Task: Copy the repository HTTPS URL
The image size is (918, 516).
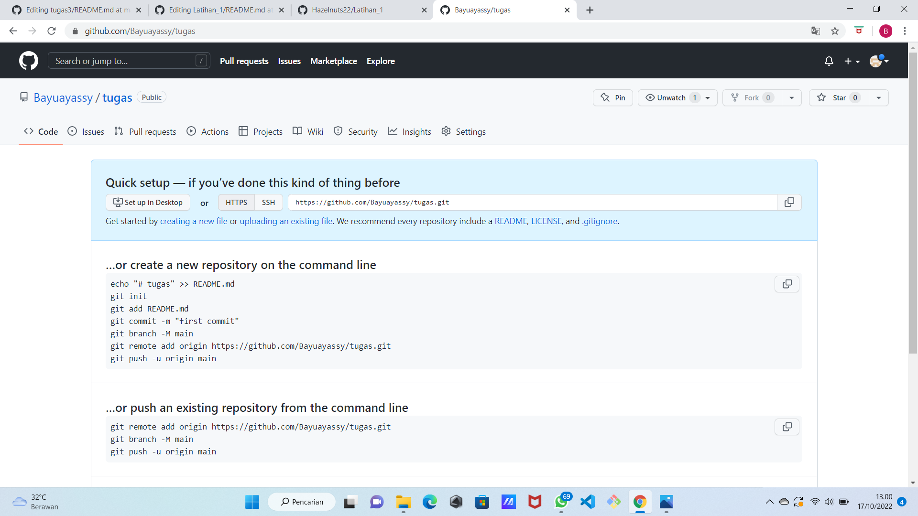Action: coord(789,202)
